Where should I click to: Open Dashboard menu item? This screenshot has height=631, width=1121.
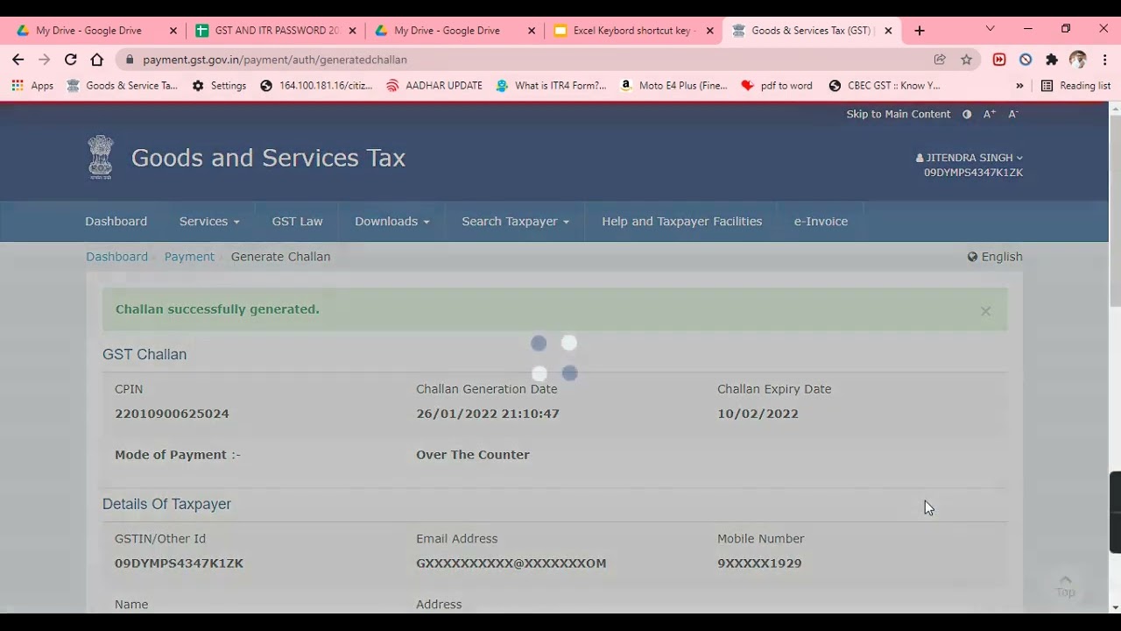point(116,221)
